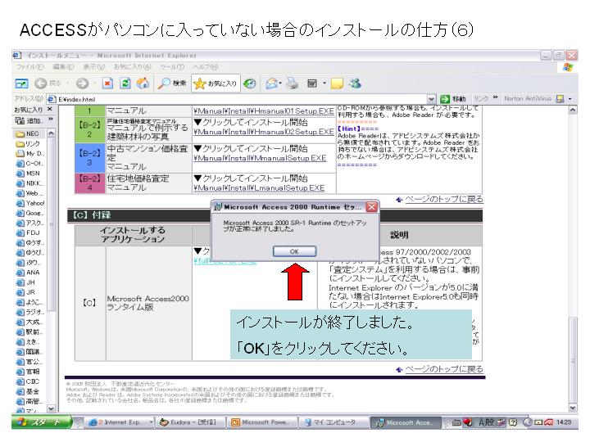Click the MmanualSetup.EXE link
Screen dimensions: 590x442
point(260,158)
